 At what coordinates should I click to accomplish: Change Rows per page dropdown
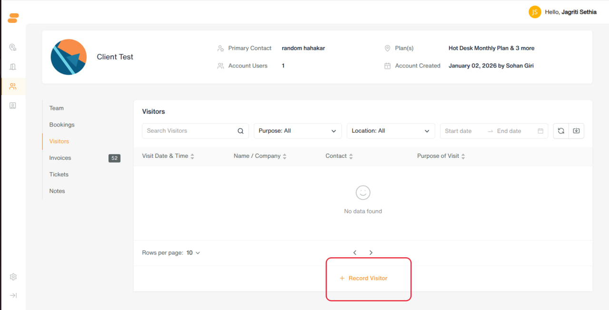[x=193, y=252]
